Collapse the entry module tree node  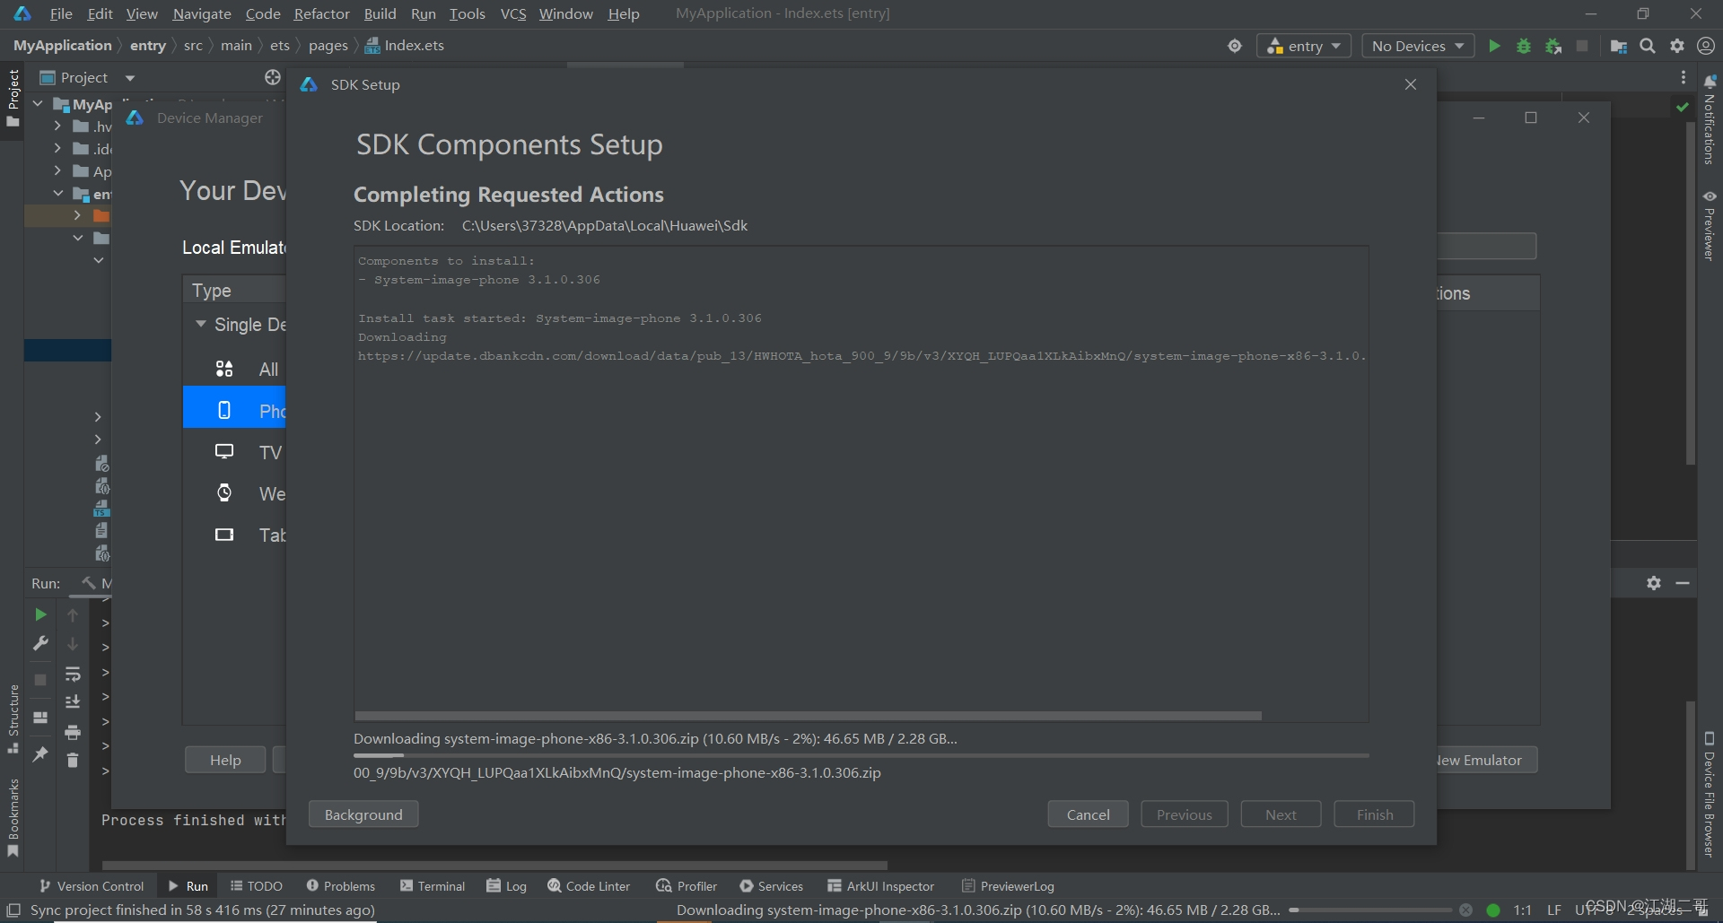click(x=57, y=193)
